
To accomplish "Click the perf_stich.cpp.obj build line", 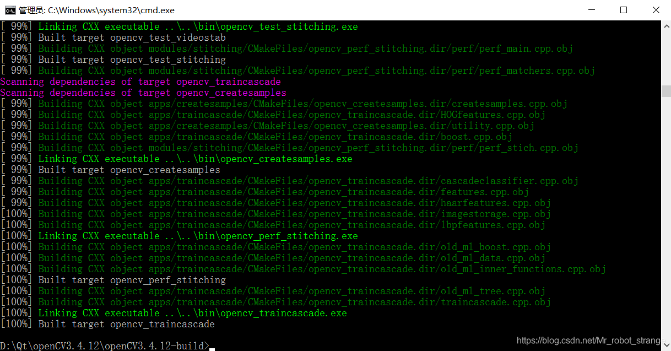I will pos(289,148).
